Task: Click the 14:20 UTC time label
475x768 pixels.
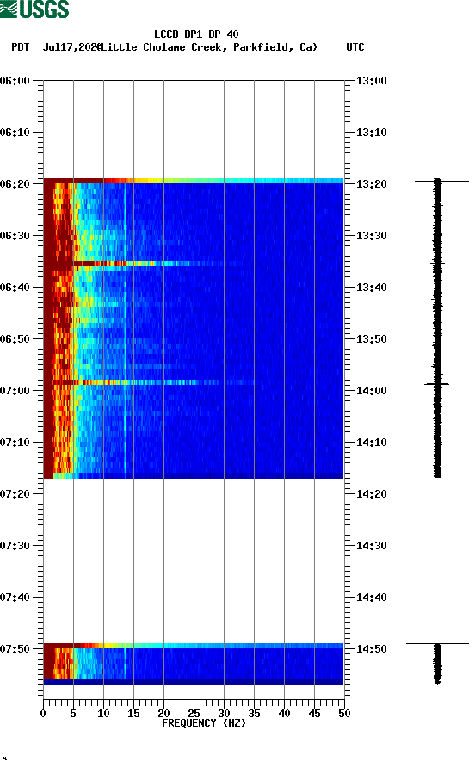Action: [371, 493]
